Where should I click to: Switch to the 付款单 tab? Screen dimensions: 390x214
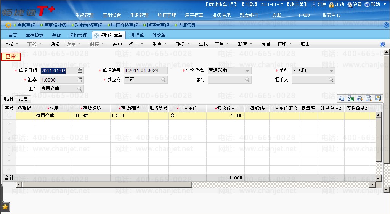[x=159, y=35]
